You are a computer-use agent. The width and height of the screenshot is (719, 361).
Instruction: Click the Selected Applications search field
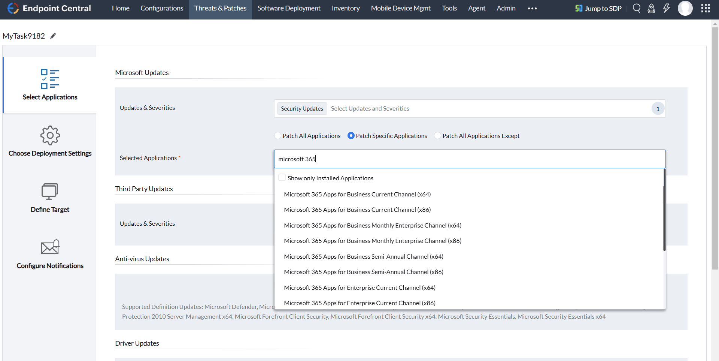[x=470, y=159]
